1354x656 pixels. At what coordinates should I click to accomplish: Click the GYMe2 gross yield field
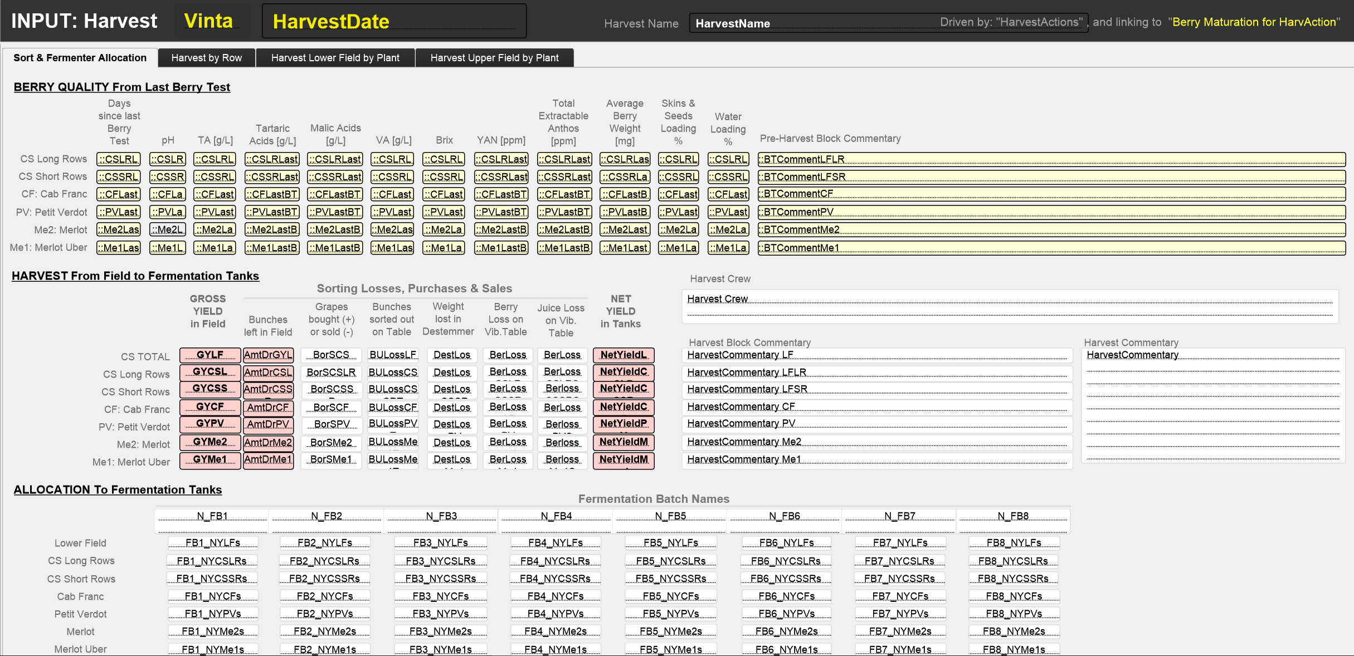(x=210, y=442)
